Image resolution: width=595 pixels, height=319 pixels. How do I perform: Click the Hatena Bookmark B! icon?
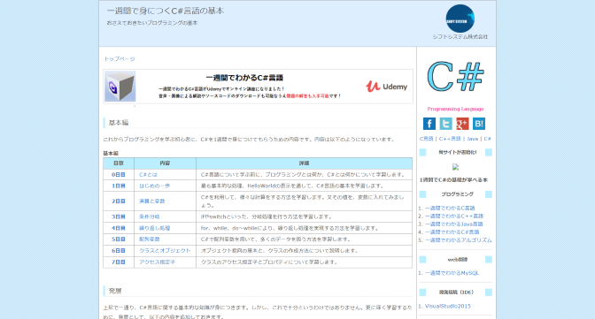(x=479, y=124)
